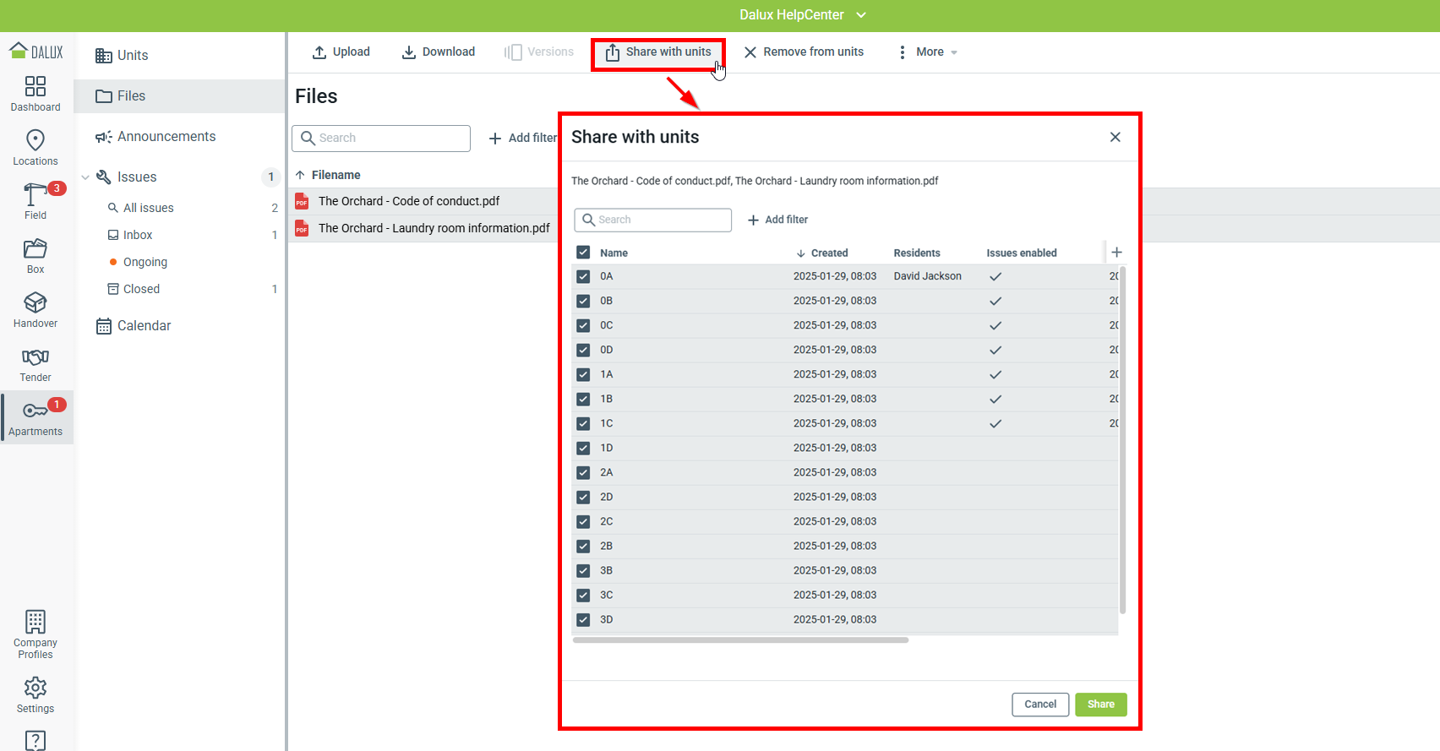Image resolution: width=1440 pixels, height=751 pixels.
Task: Uncheck unit 0A checkbox
Action: coord(583,276)
